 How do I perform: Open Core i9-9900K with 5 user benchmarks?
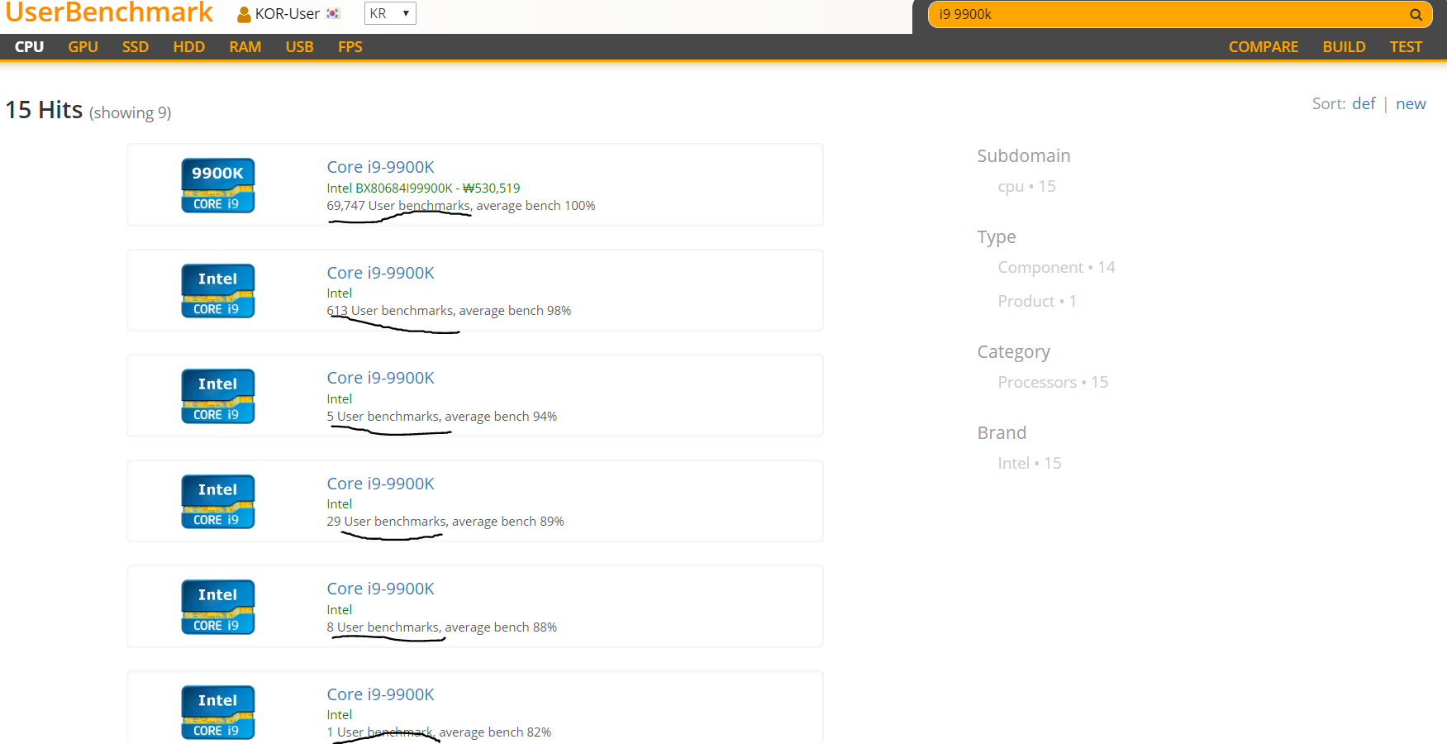[x=380, y=378]
